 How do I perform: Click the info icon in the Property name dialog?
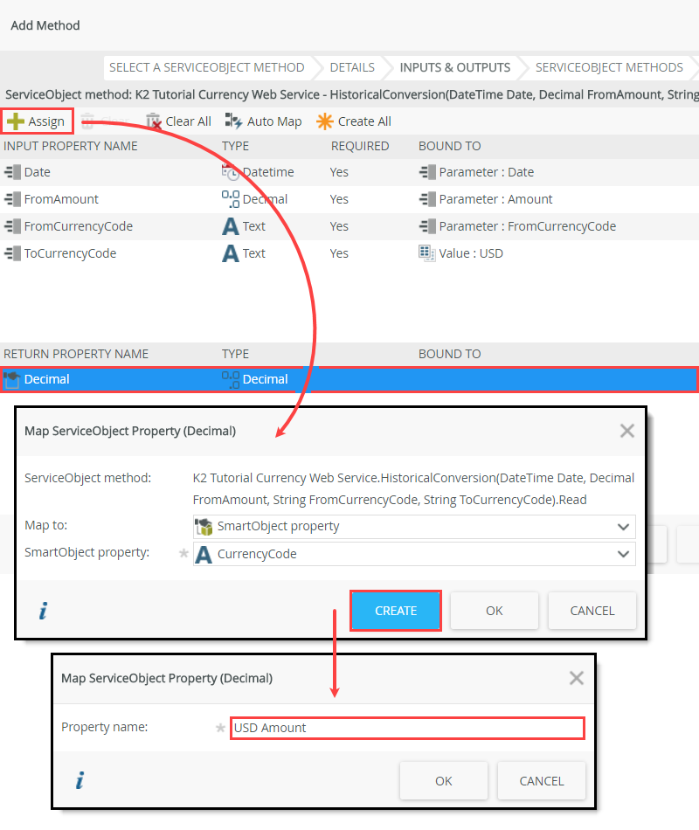[80, 780]
